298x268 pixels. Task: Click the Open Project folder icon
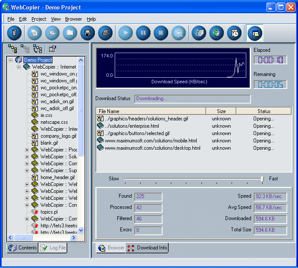click(x=52, y=33)
